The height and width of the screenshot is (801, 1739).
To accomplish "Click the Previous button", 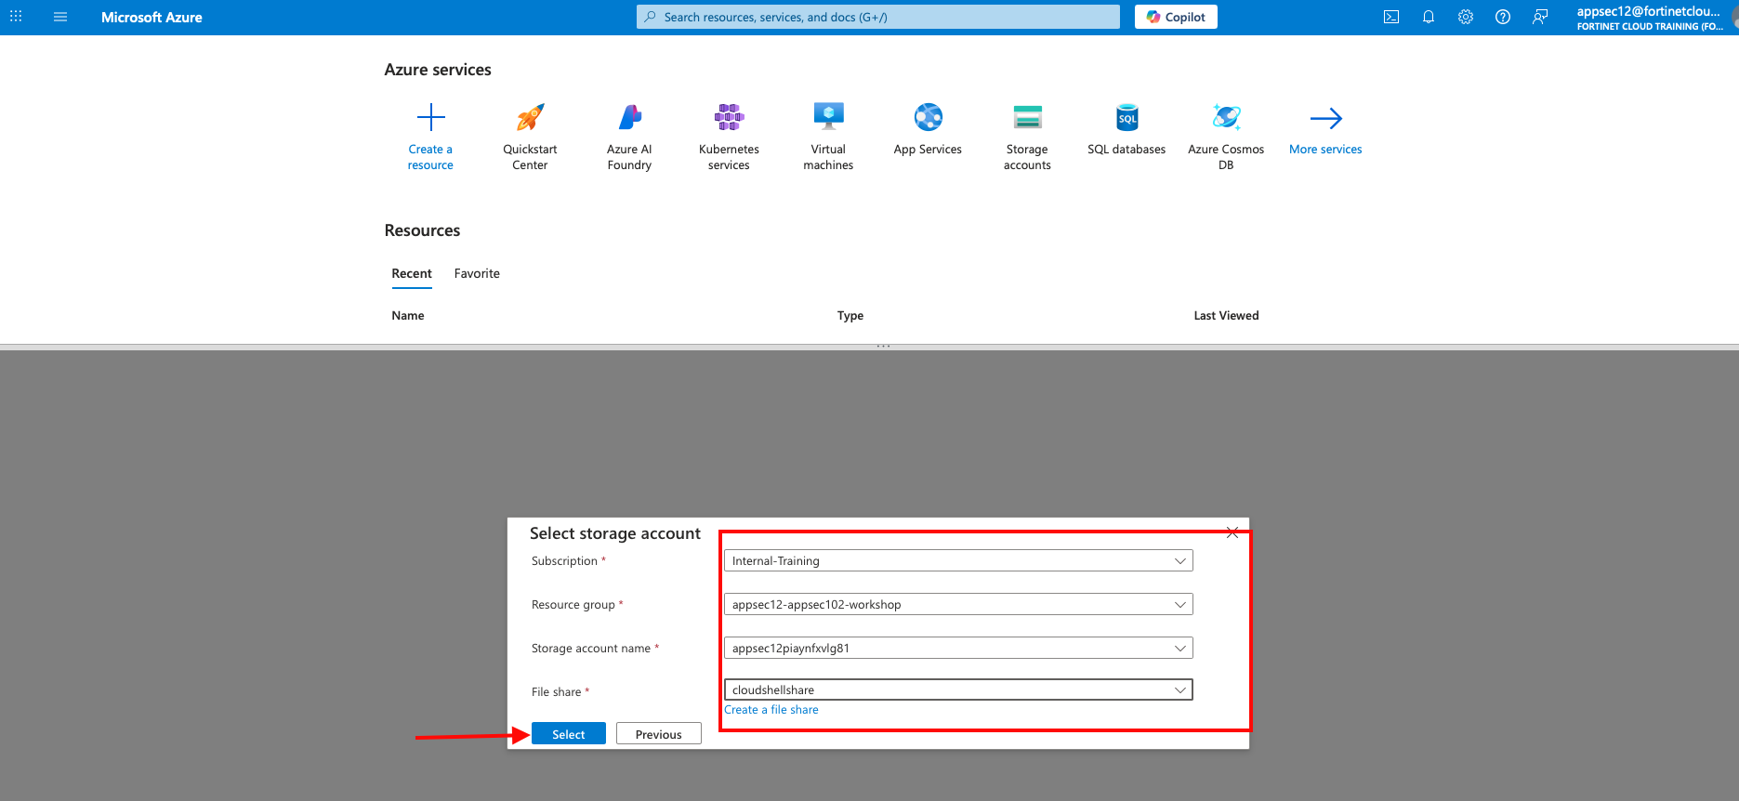I will pos(659,734).
